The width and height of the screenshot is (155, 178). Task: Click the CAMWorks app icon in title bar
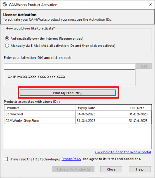tap(5, 5)
